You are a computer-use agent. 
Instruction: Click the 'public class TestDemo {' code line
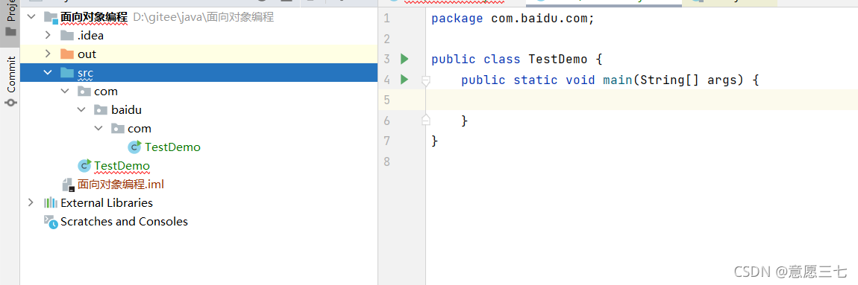tap(516, 59)
